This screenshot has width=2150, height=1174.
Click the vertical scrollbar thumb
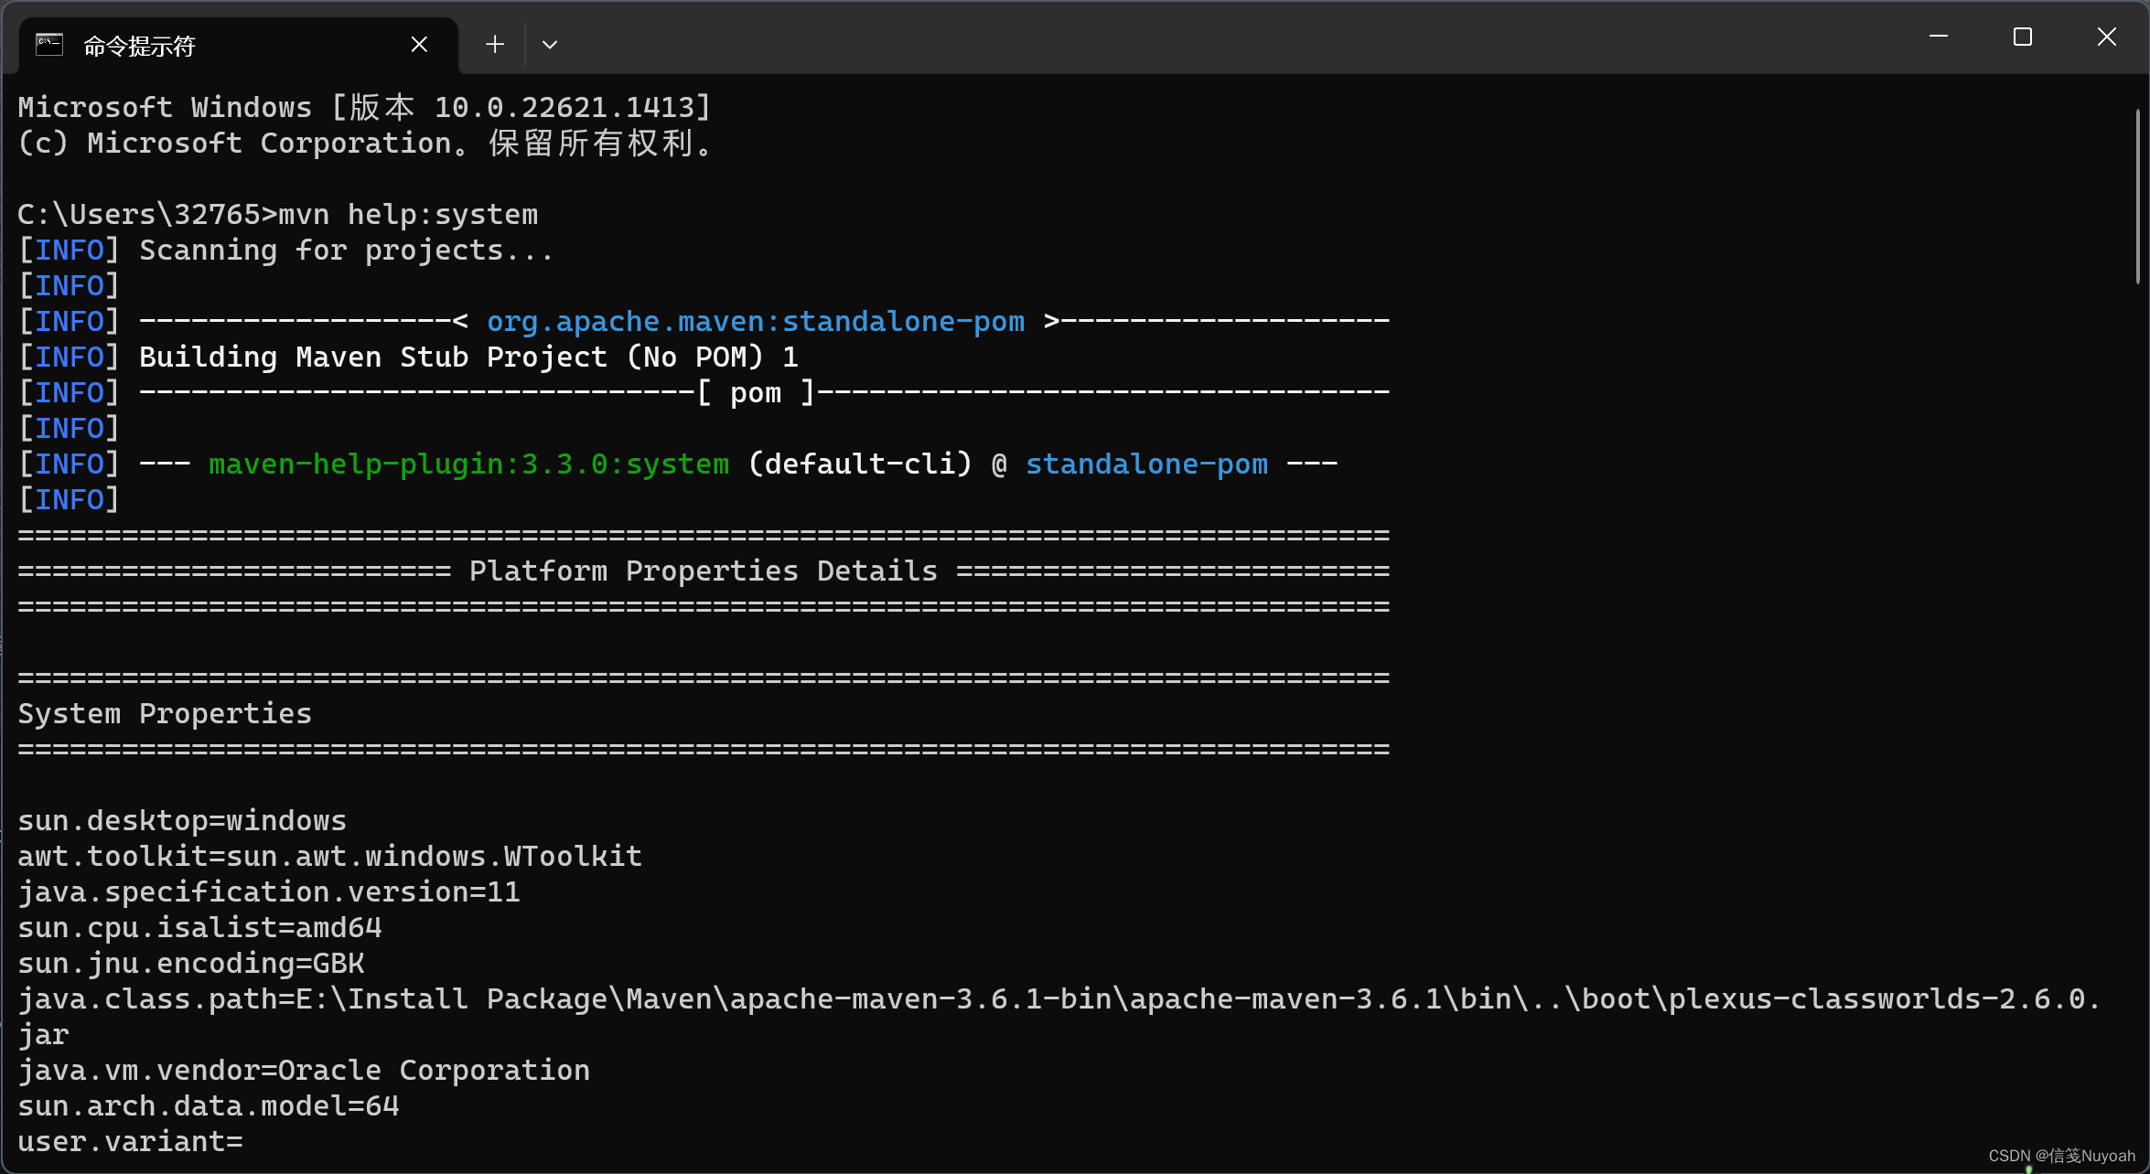[x=2138, y=197]
